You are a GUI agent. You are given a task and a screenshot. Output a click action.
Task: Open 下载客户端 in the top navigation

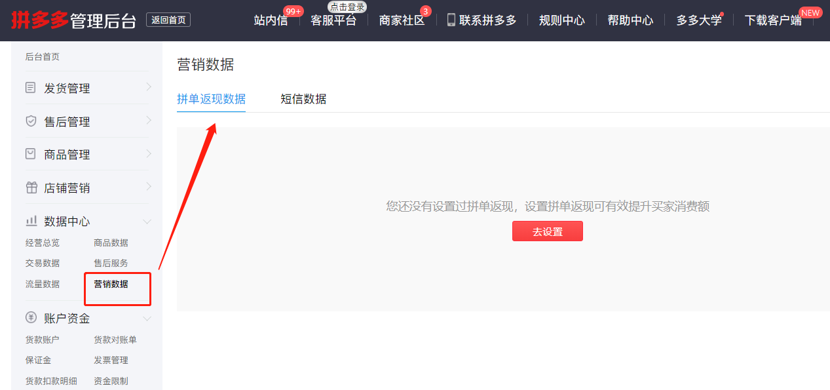pos(773,20)
